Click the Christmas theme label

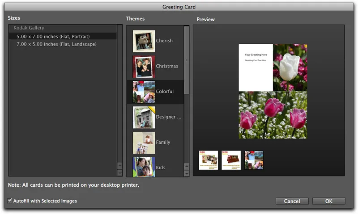click(167, 66)
